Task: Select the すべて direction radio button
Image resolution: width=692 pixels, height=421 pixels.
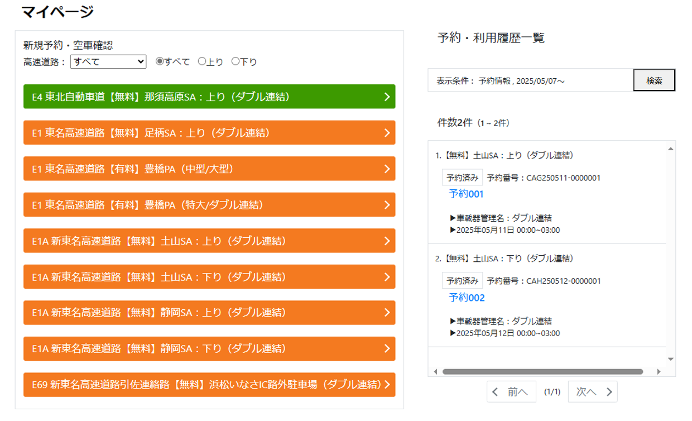Action: pyautogui.click(x=159, y=61)
